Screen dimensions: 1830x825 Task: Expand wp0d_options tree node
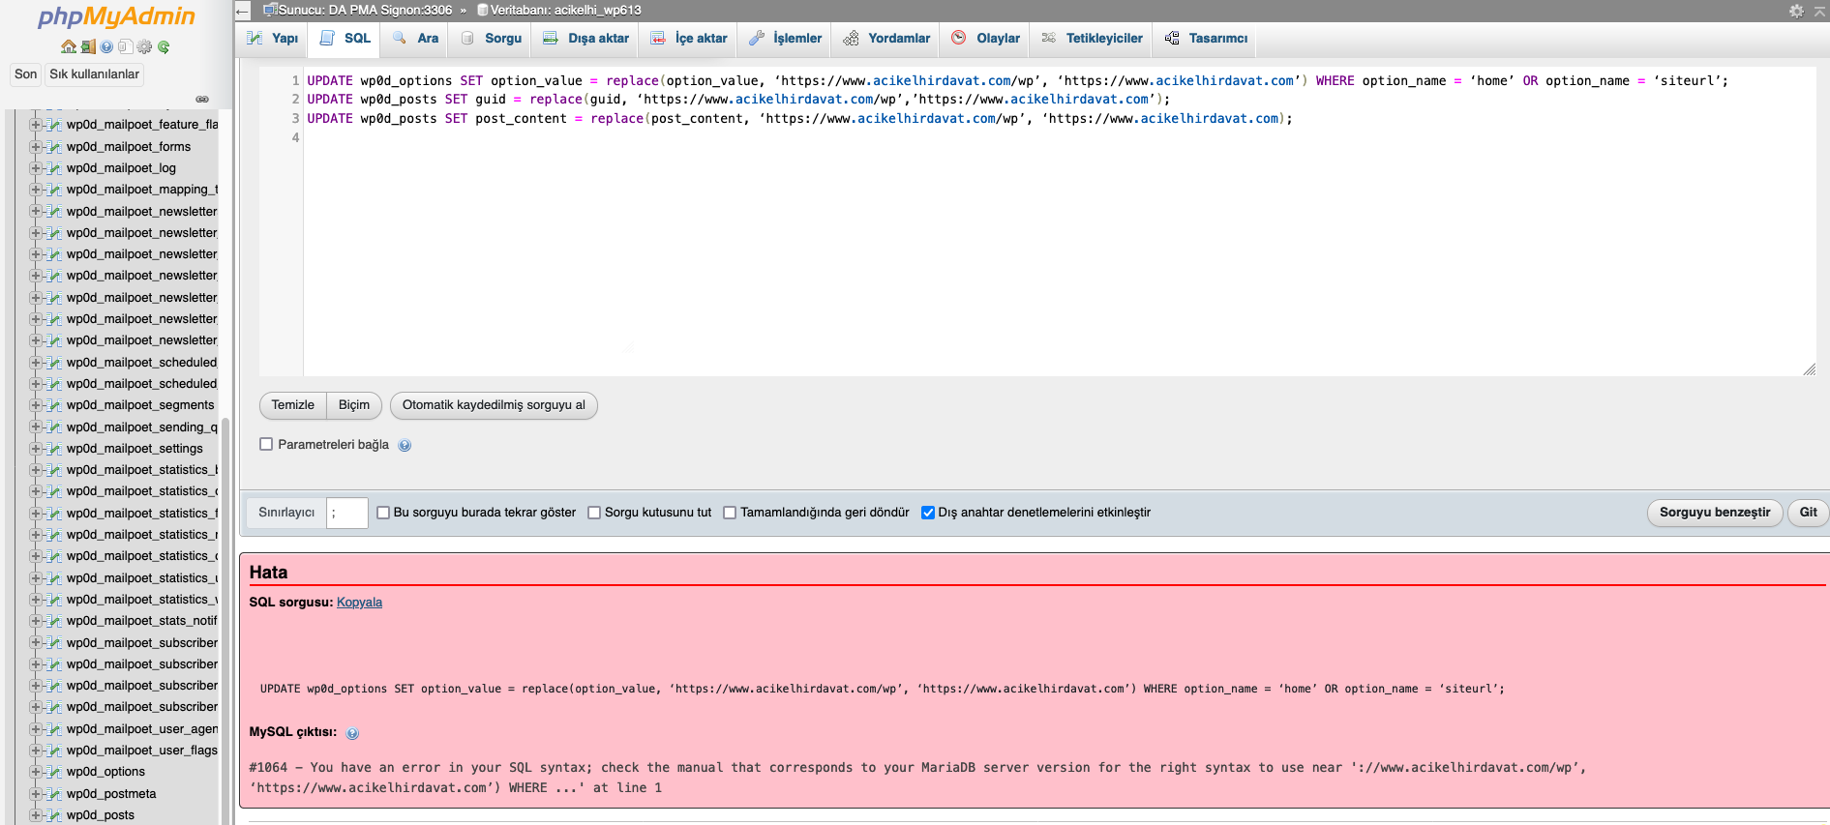pos(36,772)
